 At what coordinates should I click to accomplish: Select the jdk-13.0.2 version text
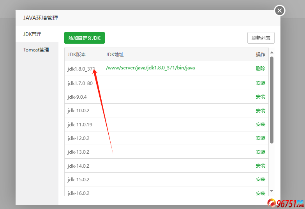click(x=78, y=152)
